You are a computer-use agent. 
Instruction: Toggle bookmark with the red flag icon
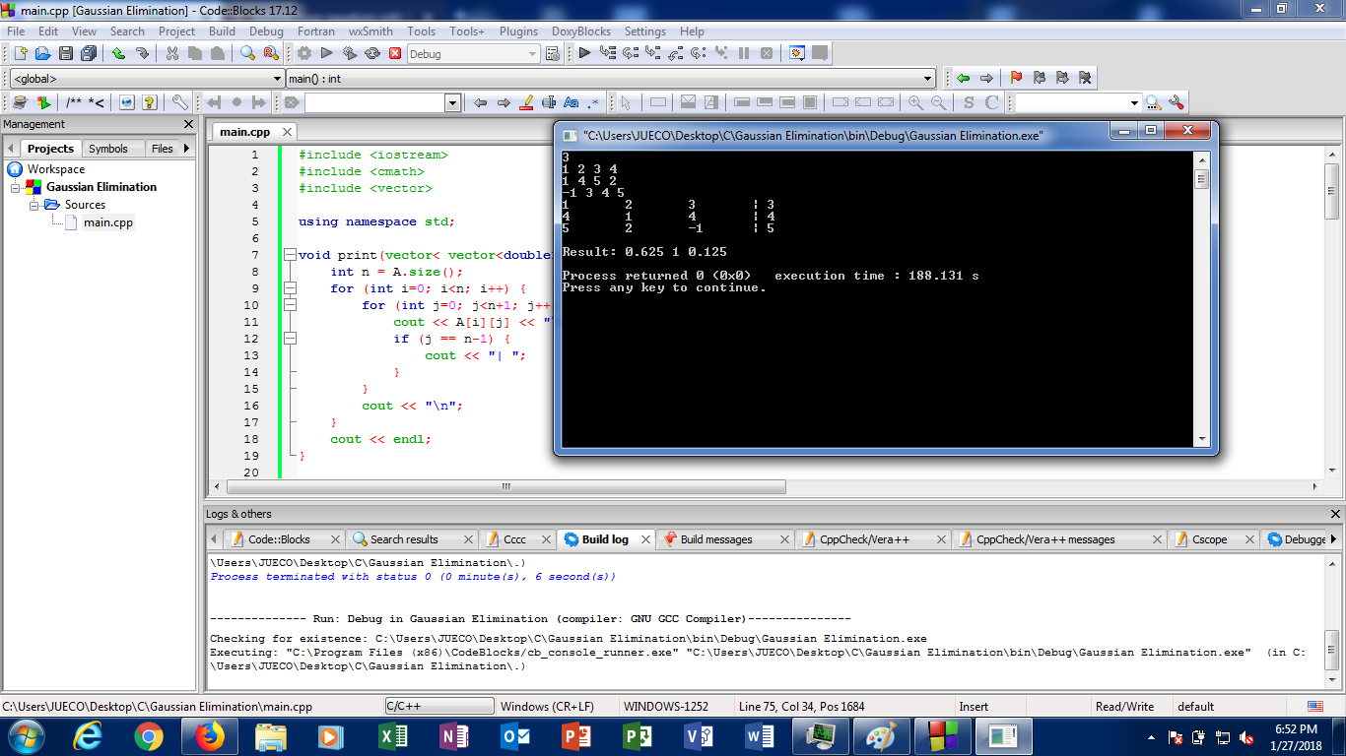pyautogui.click(x=1016, y=78)
